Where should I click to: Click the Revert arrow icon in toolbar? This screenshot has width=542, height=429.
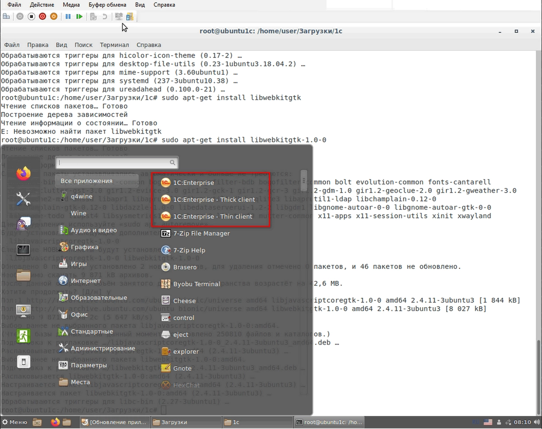[104, 16]
